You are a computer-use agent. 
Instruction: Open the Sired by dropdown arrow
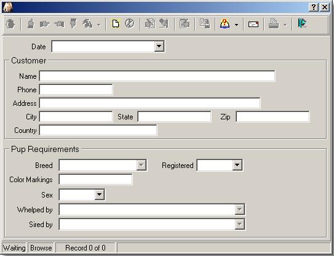coord(240,224)
